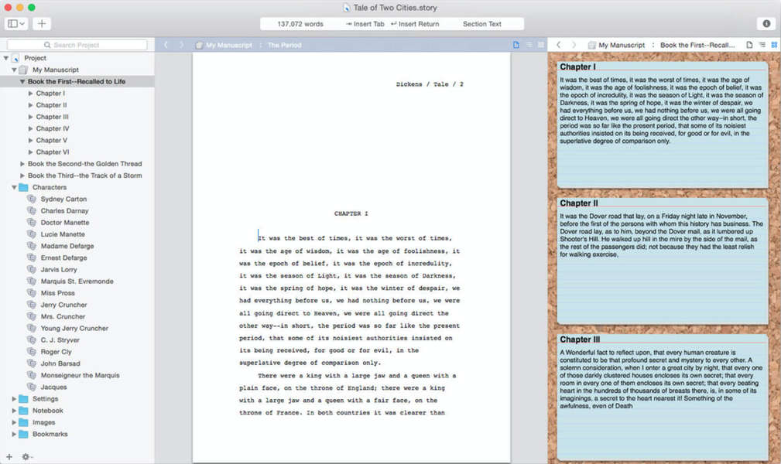Click the Characters folder icon
This screenshot has width=781, height=464.
point(23,187)
